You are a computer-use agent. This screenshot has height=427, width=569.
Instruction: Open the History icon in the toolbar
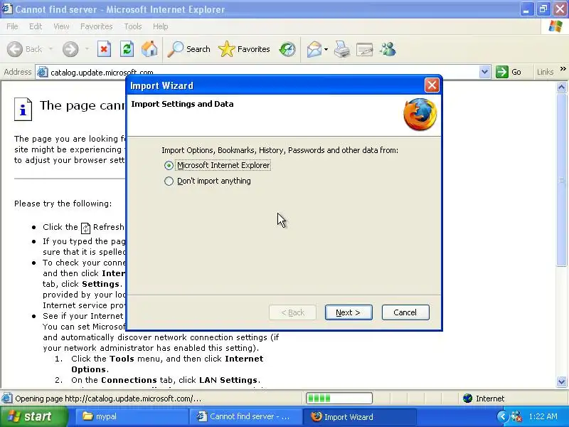[287, 49]
